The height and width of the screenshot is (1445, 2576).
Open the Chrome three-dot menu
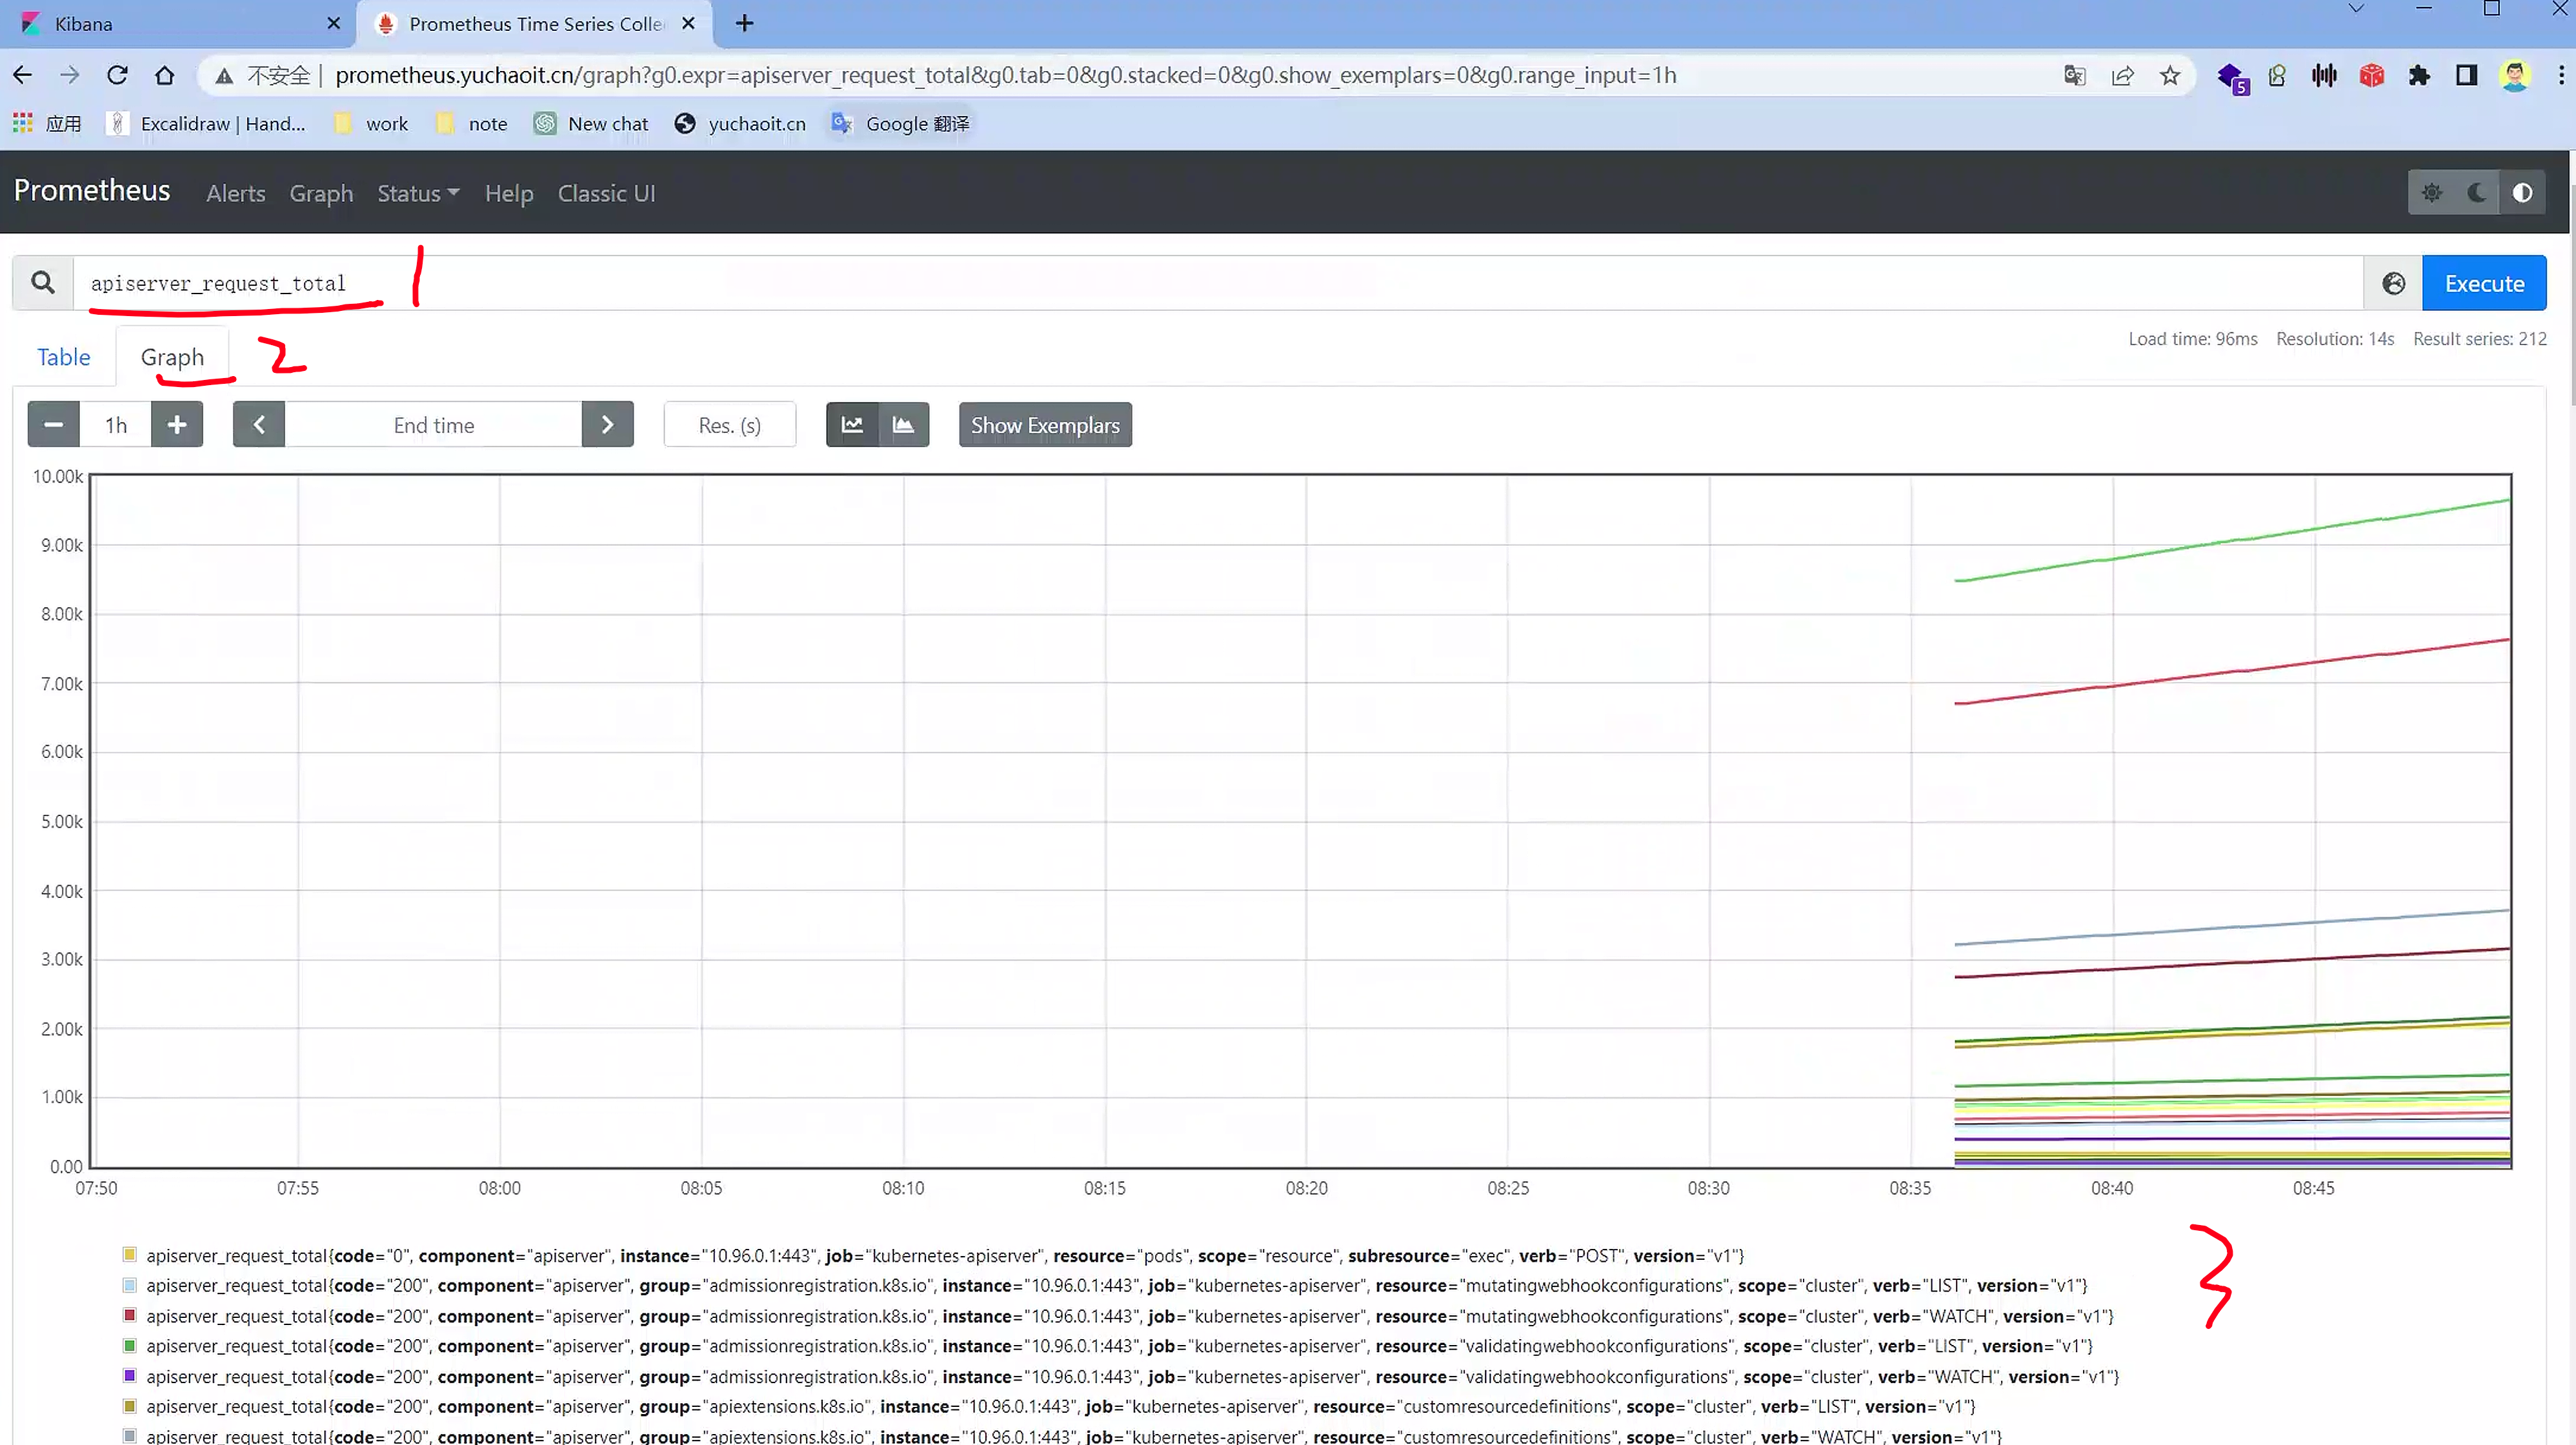2560,76
